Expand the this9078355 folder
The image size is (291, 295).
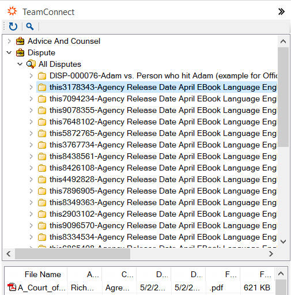point(31,110)
